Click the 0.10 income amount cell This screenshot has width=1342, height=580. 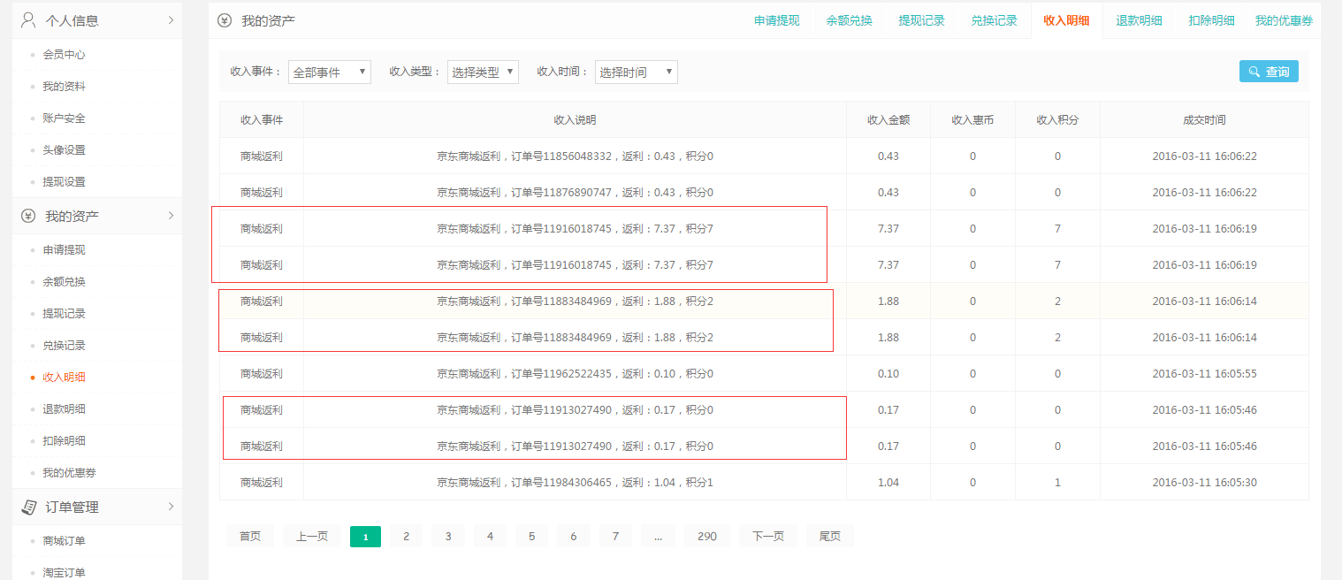[x=888, y=373]
